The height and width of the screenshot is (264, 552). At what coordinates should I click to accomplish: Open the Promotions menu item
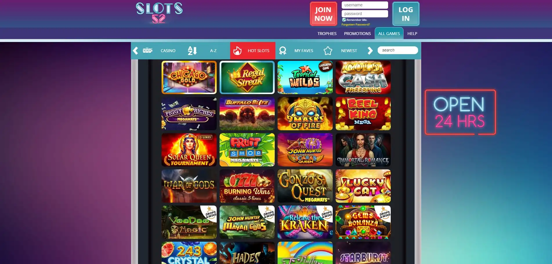click(357, 34)
